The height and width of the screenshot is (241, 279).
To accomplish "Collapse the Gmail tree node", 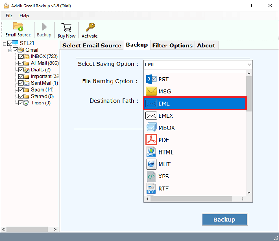I will 10,51.
